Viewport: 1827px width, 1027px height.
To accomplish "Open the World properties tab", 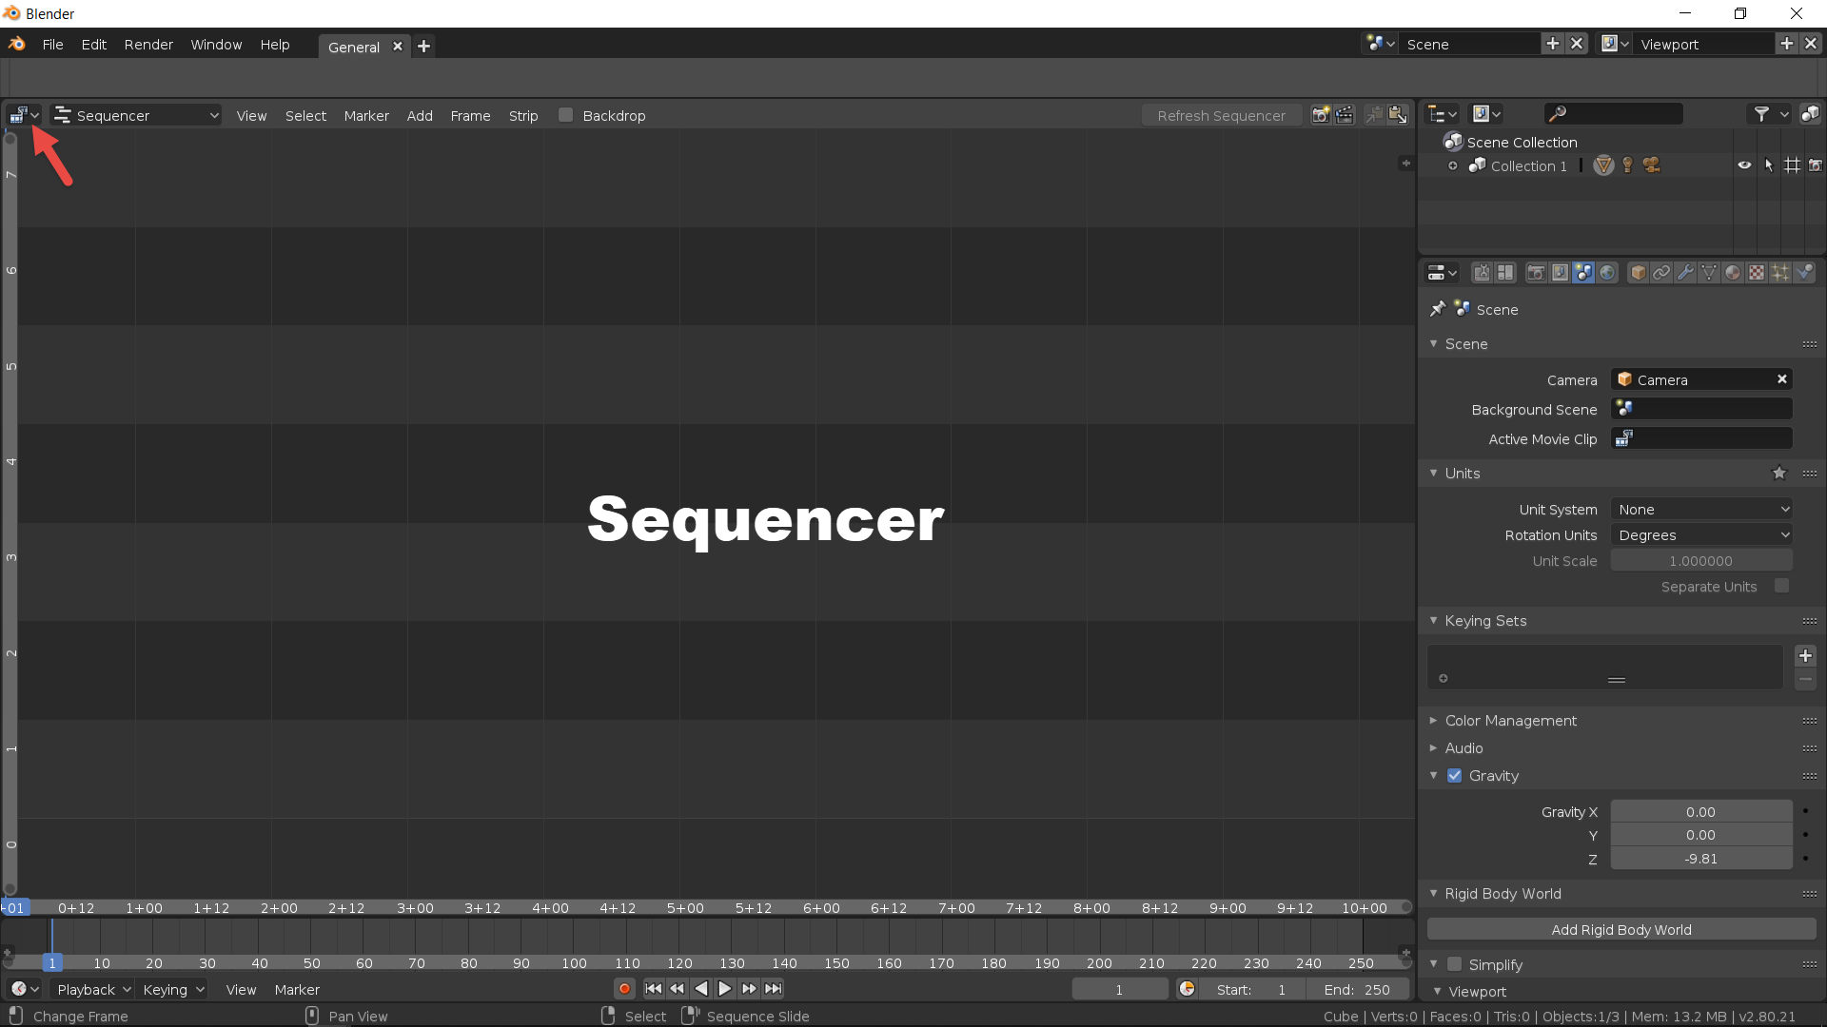I will (x=1607, y=273).
